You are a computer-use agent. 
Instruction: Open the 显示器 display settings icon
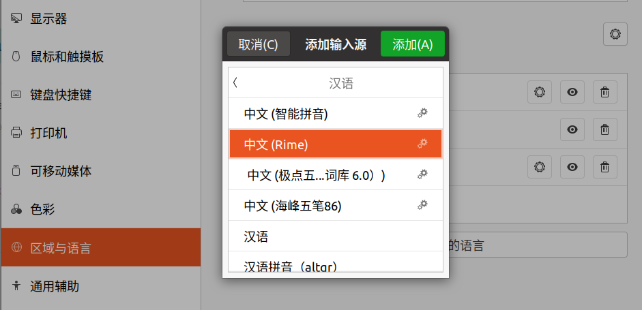tap(16, 18)
